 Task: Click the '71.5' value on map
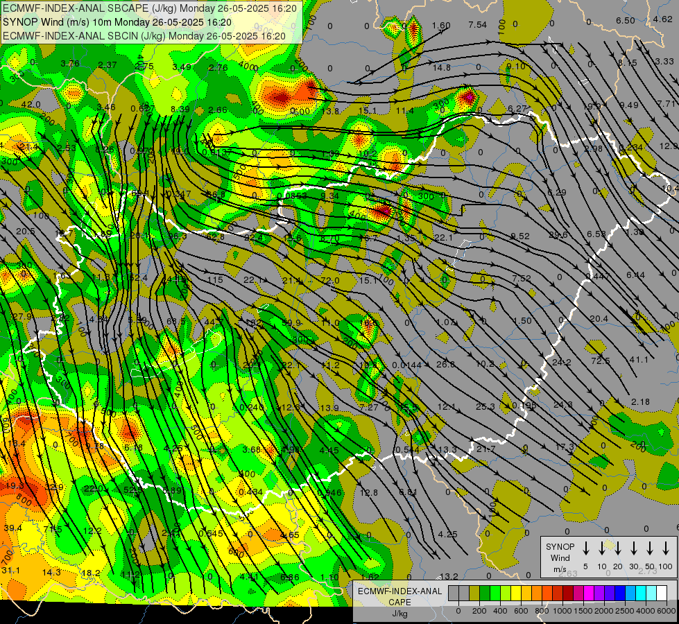(x=53, y=529)
